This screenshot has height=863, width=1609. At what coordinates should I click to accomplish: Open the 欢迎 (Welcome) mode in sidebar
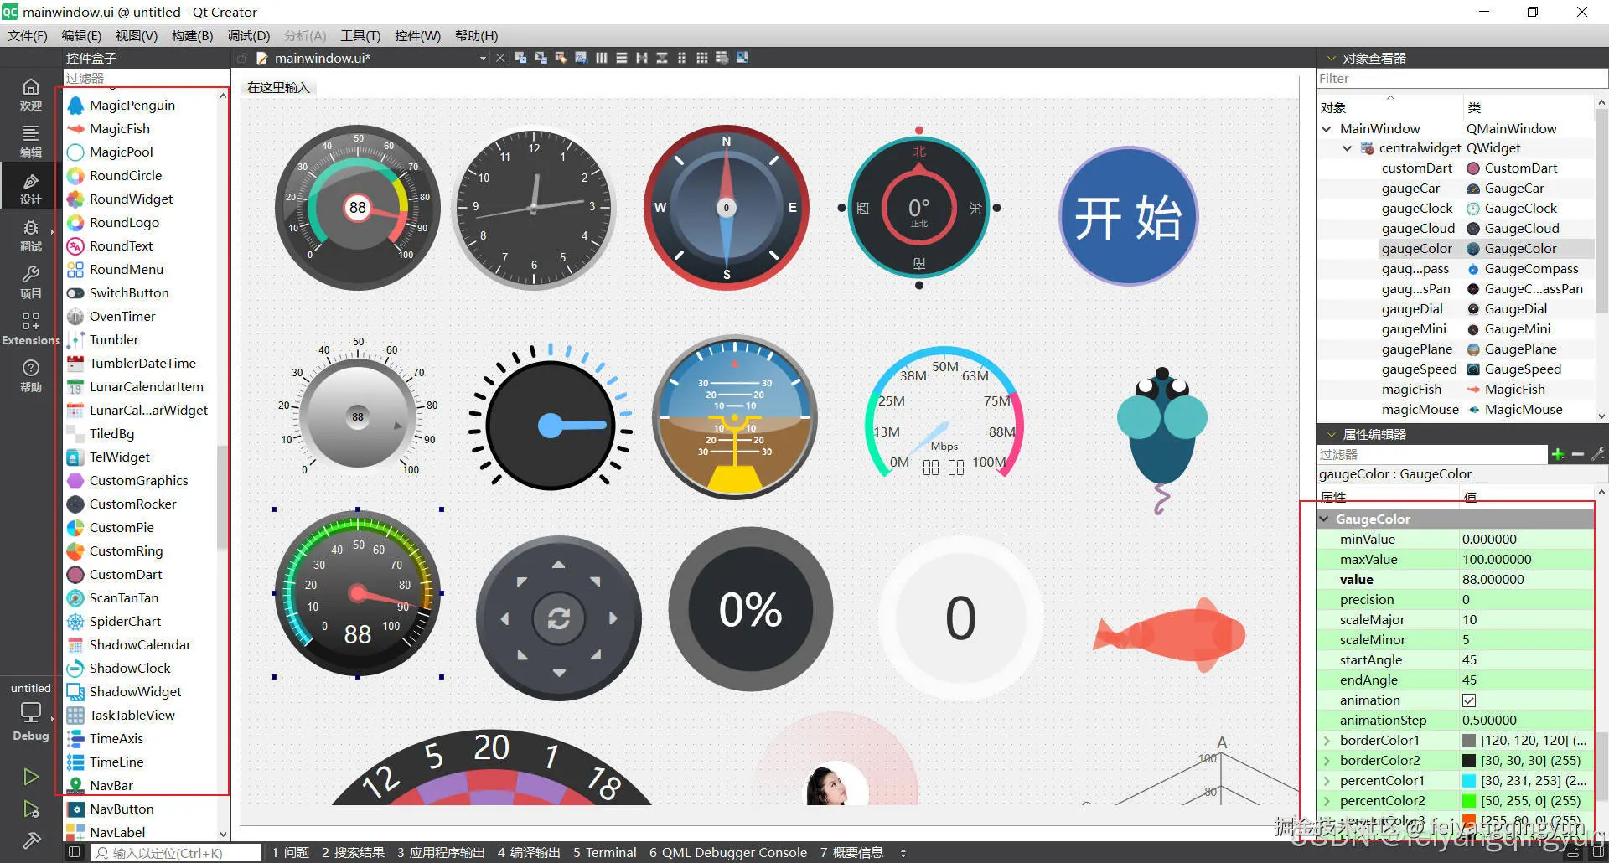(x=30, y=92)
